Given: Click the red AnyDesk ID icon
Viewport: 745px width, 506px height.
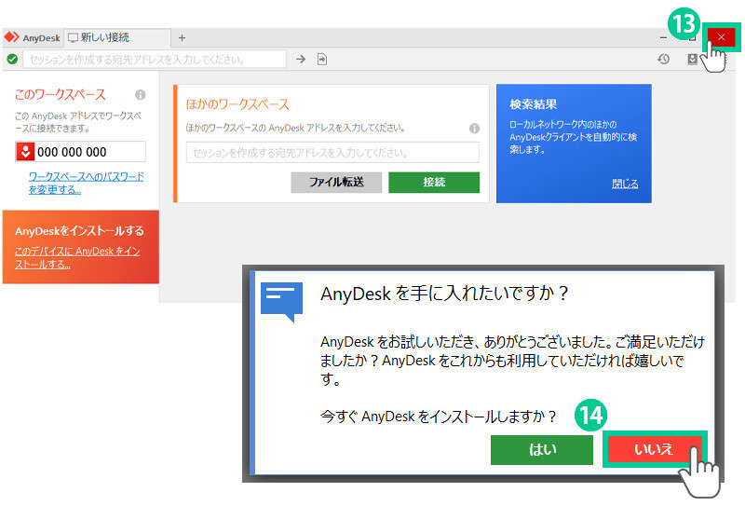Looking at the screenshot, I should click(26, 152).
